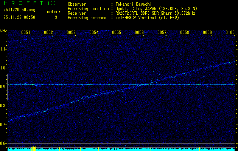Viewport: 238px width, 151px height.
Task: Select the 0057 time marker
Action: tap(162, 33)
